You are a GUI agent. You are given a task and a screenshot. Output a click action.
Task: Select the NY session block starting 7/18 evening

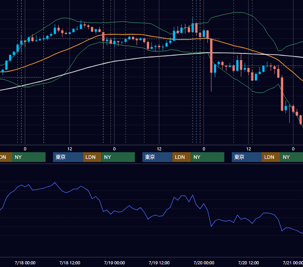118,157
